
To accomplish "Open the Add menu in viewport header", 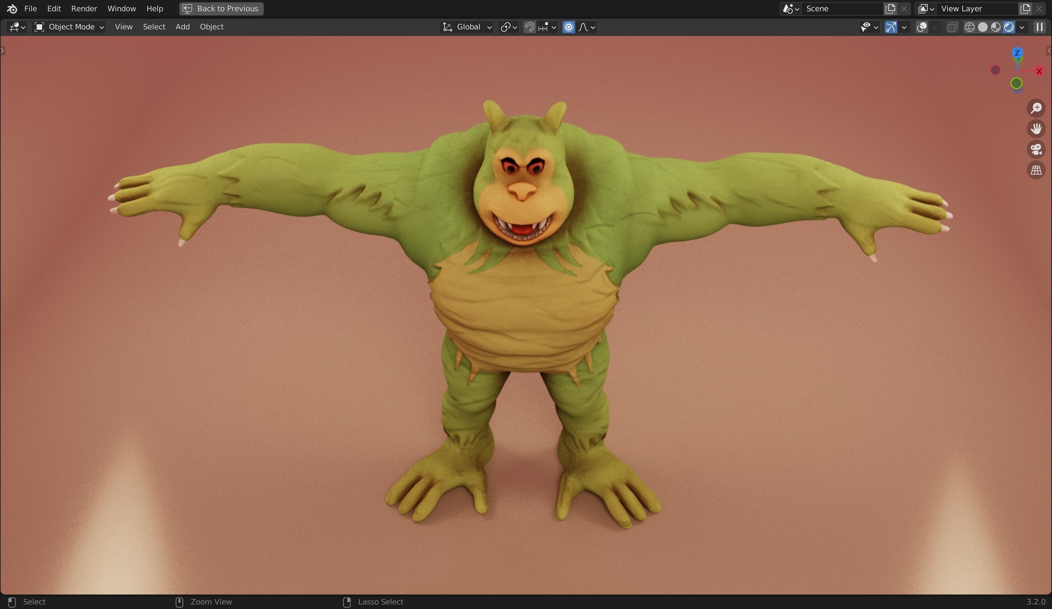I will click(x=183, y=27).
